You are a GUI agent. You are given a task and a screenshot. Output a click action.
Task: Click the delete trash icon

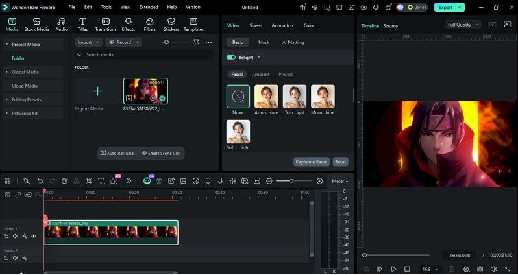64,180
